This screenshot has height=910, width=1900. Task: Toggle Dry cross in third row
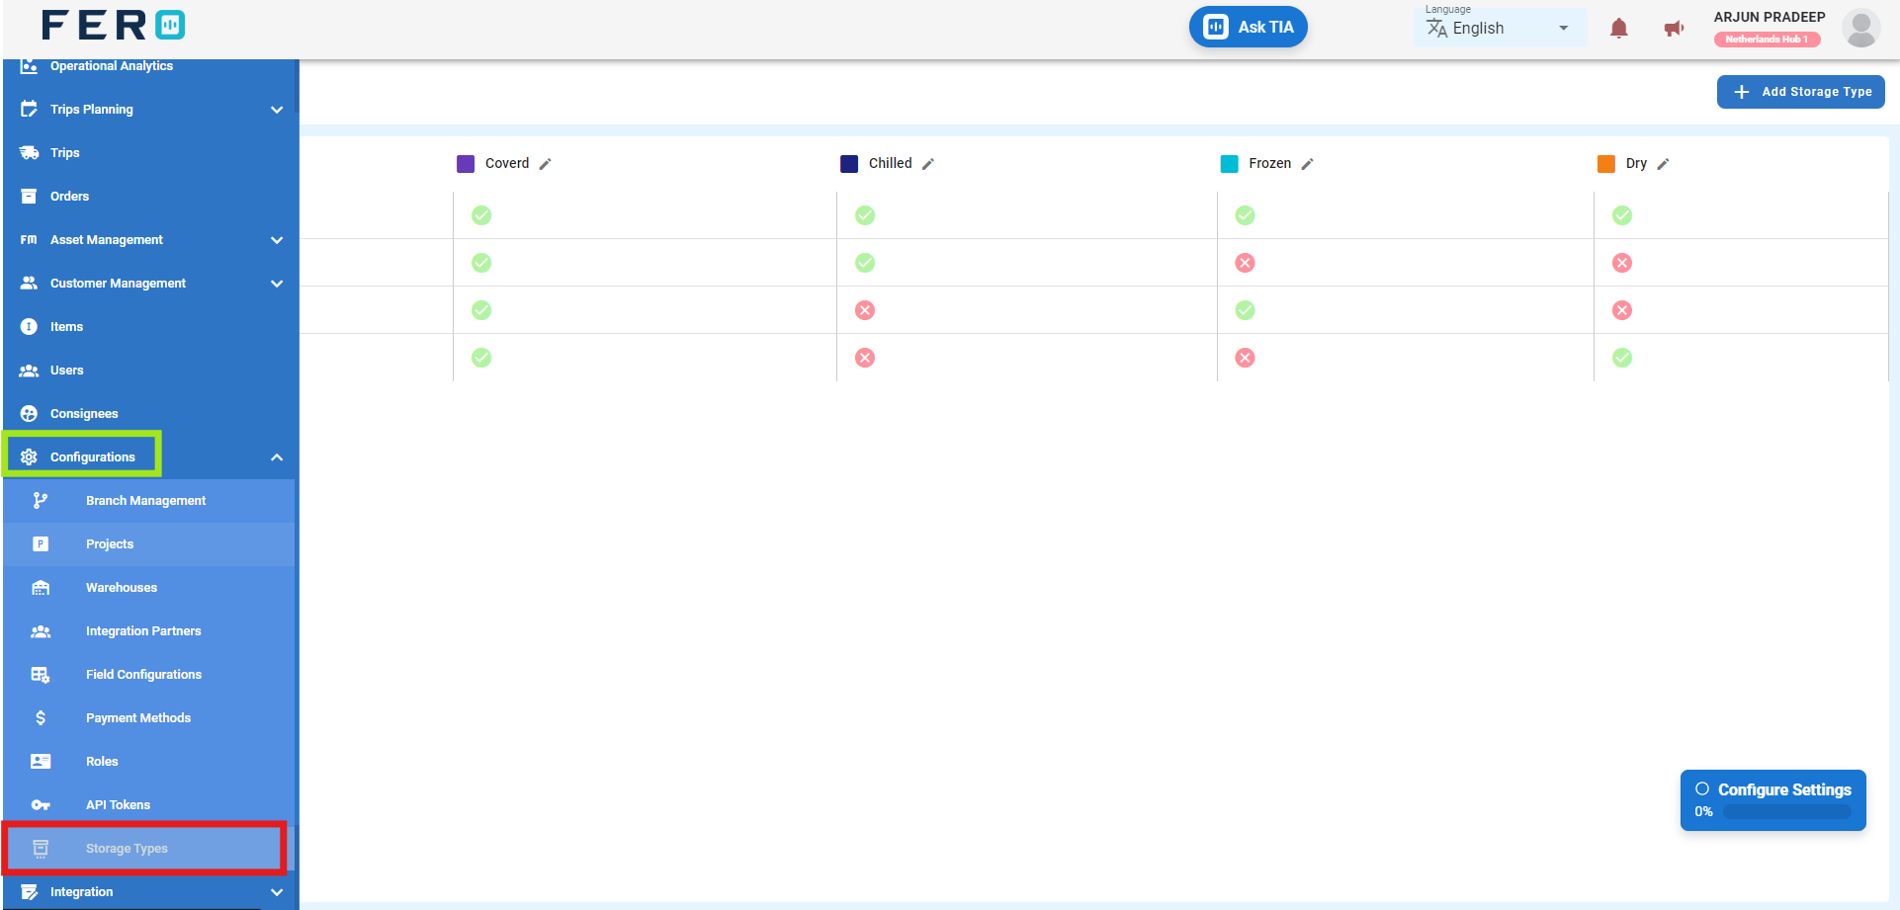tap(1622, 310)
